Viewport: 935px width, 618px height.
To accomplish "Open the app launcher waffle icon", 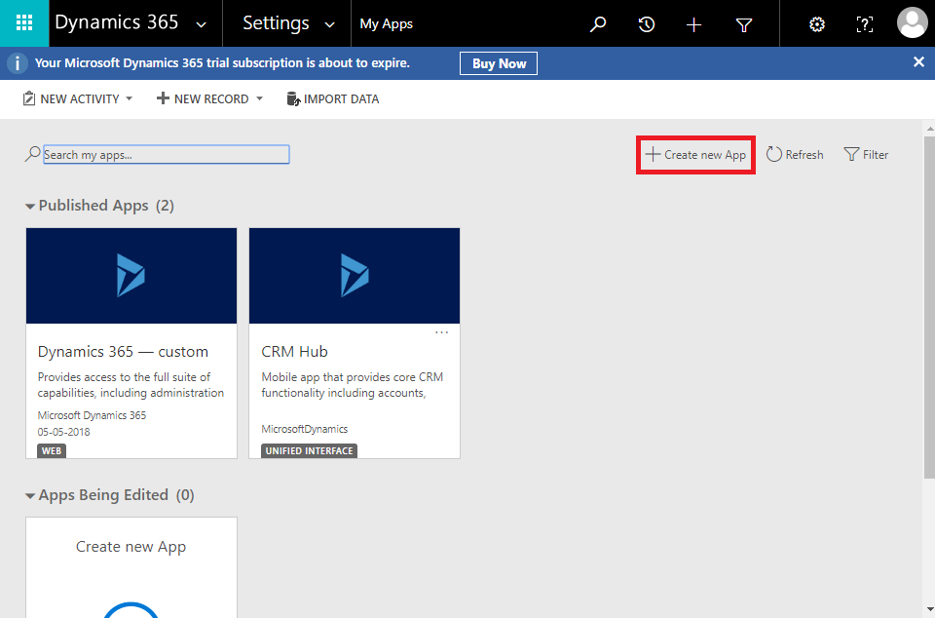I will [24, 23].
